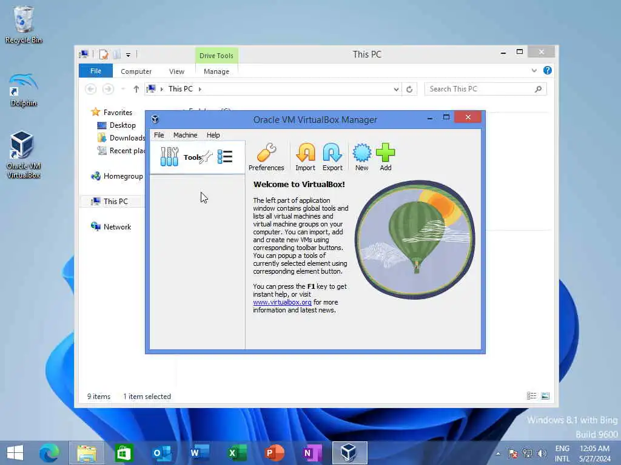This screenshot has width=621, height=465.
Task: Click the This PC breadcrumb arrow
Action: pos(200,89)
